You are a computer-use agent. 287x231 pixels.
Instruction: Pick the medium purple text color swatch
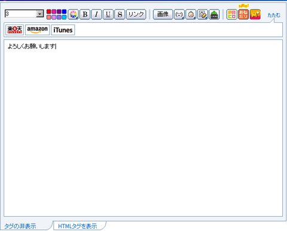[59, 17]
